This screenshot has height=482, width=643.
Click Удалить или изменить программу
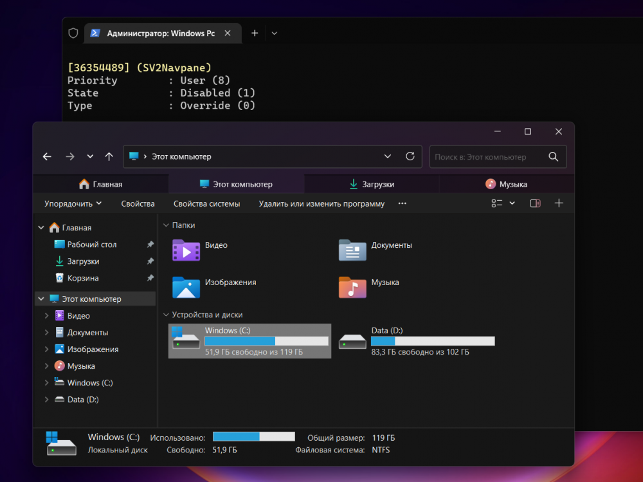321,203
